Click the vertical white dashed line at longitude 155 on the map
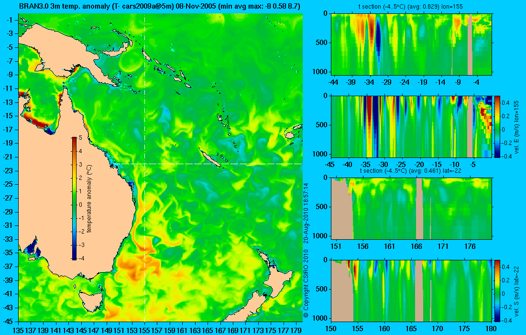 (x=144, y=167)
